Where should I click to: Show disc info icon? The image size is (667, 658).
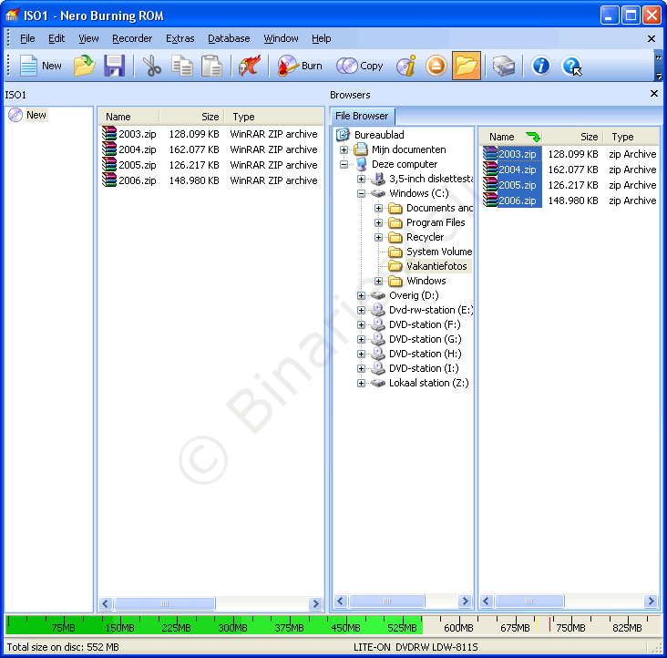pos(405,66)
